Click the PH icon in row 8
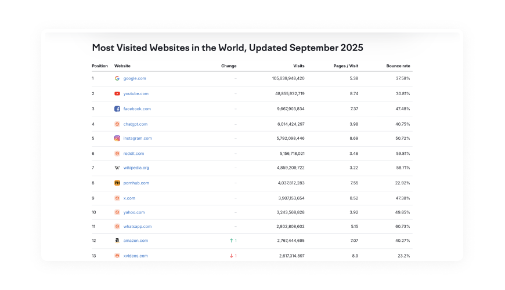Viewport: 505px width, 290px height. click(x=117, y=183)
